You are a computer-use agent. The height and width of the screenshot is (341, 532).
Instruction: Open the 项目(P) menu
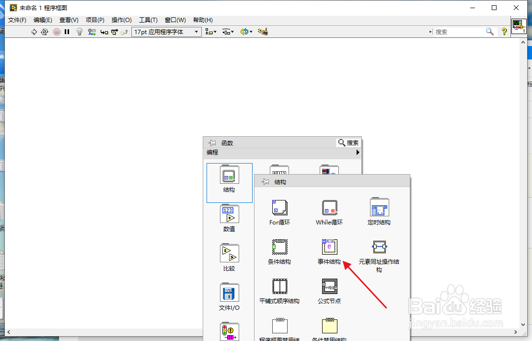(x=95, y=20)
